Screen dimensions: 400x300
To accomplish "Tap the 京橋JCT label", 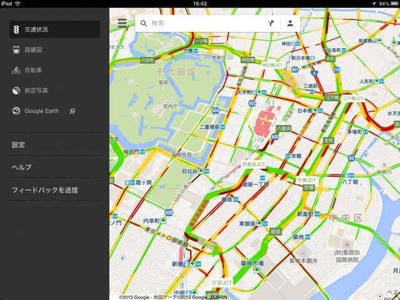I will (x=307, y=181).
